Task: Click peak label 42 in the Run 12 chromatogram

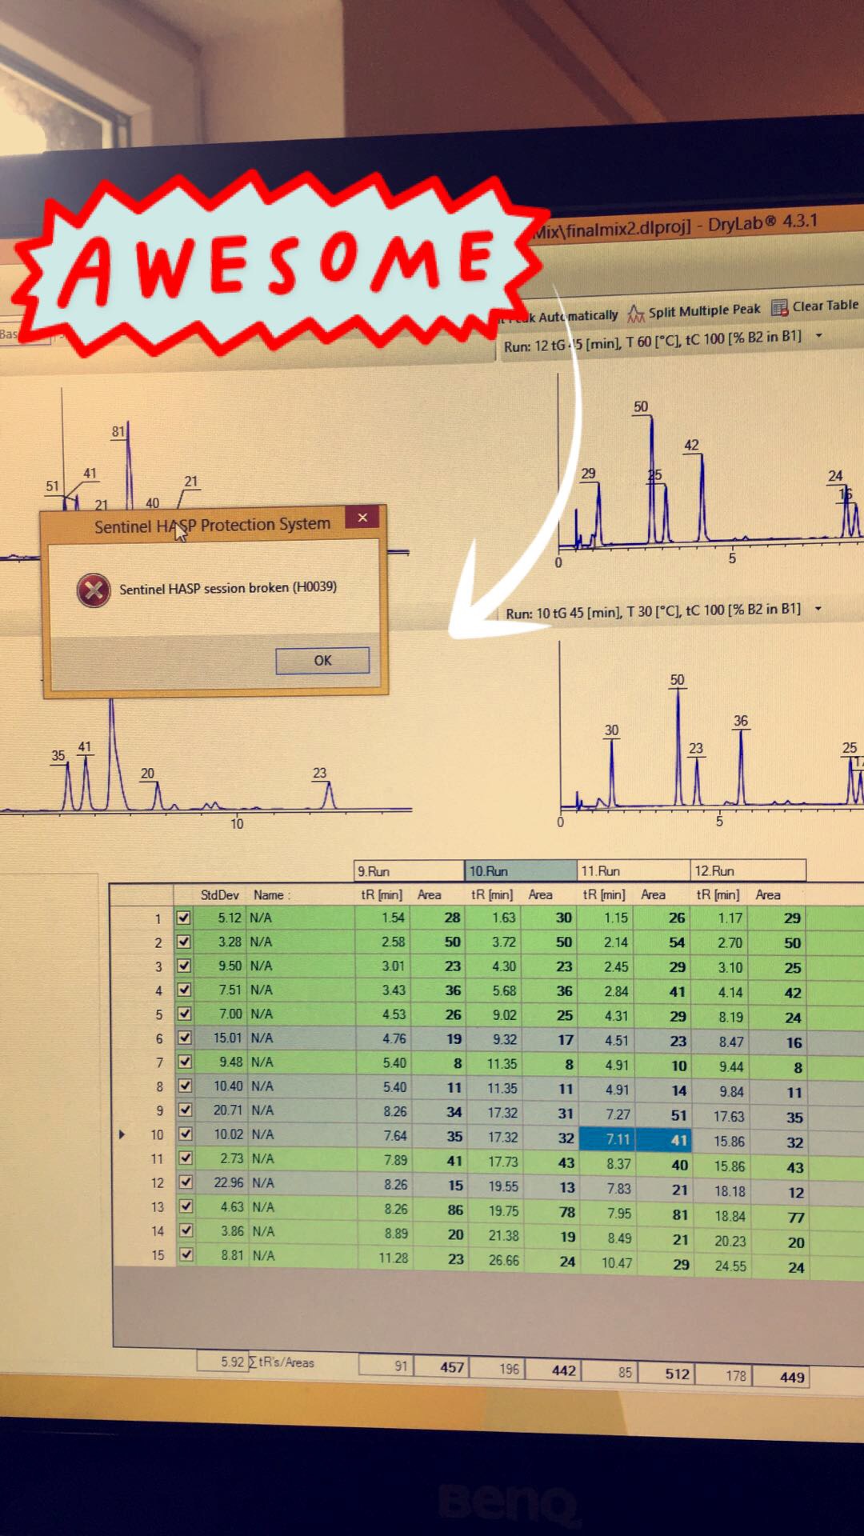Action: (691, 445)
